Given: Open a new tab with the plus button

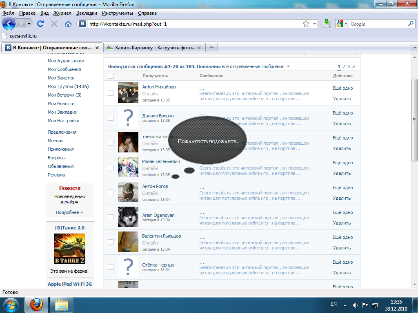Looking at the screenshot, I should click(x=212, y=48).
